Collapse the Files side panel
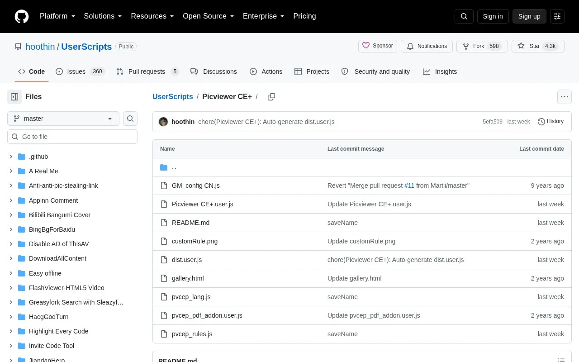Image resolution: width=579 pixels, height=362 pixels. tap(14, 97)
